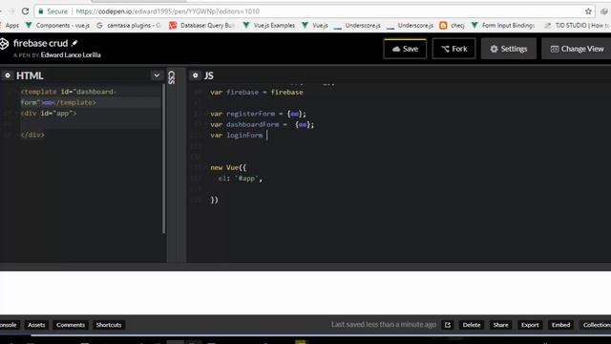Delete this pen

pyautogui.click(x=472, y=325)
